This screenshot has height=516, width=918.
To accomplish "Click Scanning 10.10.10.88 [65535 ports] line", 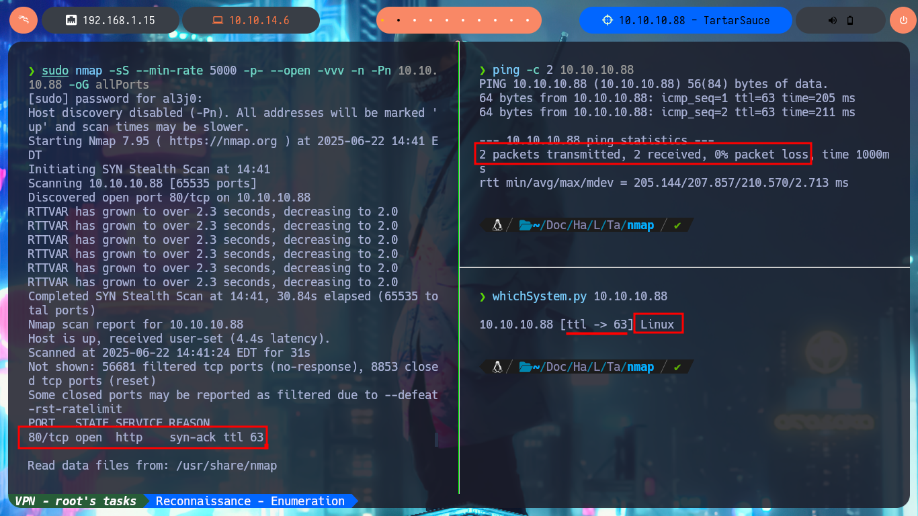I will pos(142,183).
